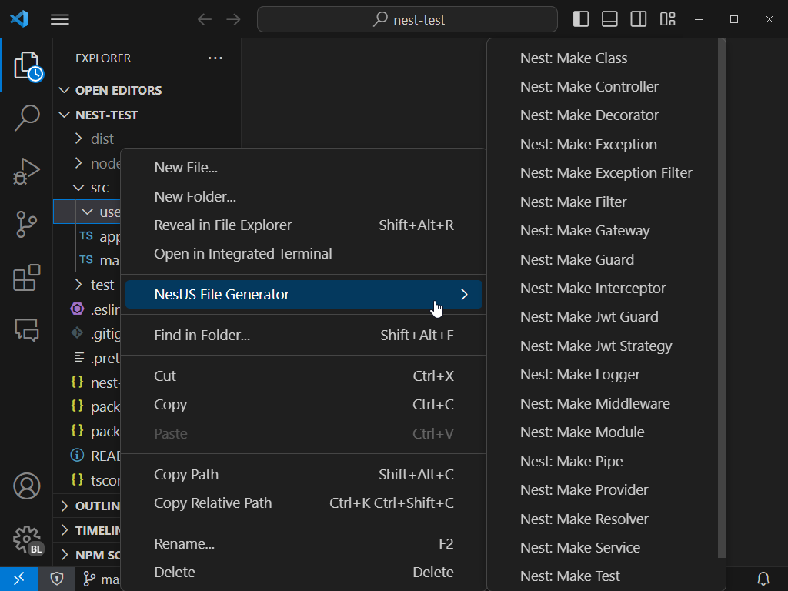Image resolution: width=788 pixels, height=591 pixels.
Task: Select Nest: Make Middleware
Action: click(x=605, y=403)
